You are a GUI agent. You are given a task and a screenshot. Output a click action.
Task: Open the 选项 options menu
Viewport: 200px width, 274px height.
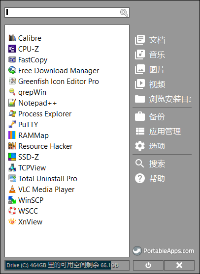click(150, 146)
